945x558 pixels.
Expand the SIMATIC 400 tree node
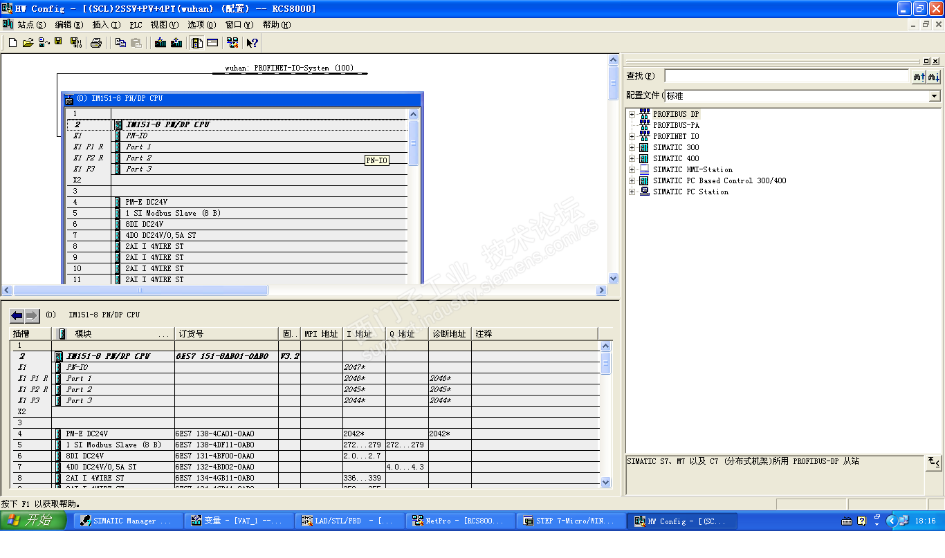632,158
